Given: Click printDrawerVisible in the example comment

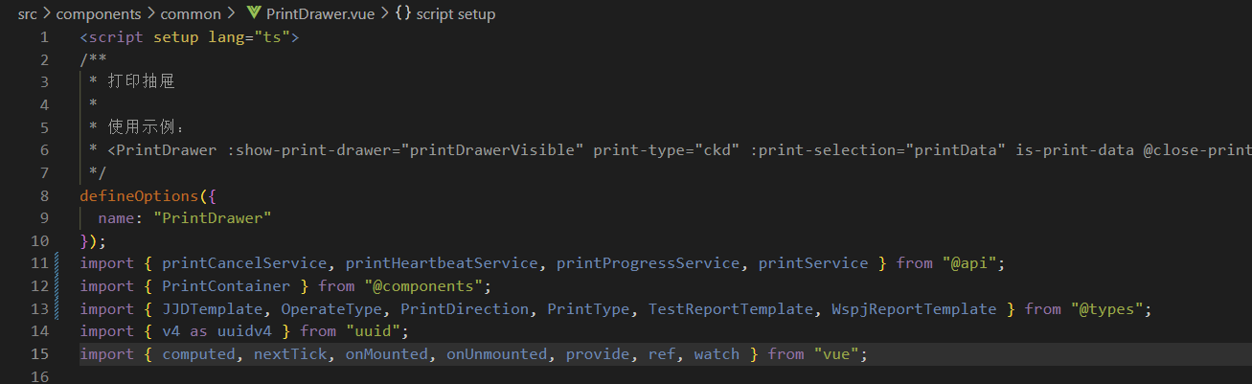Looking at the screenshot, I should pyautogui.click(x=492, y=150).
